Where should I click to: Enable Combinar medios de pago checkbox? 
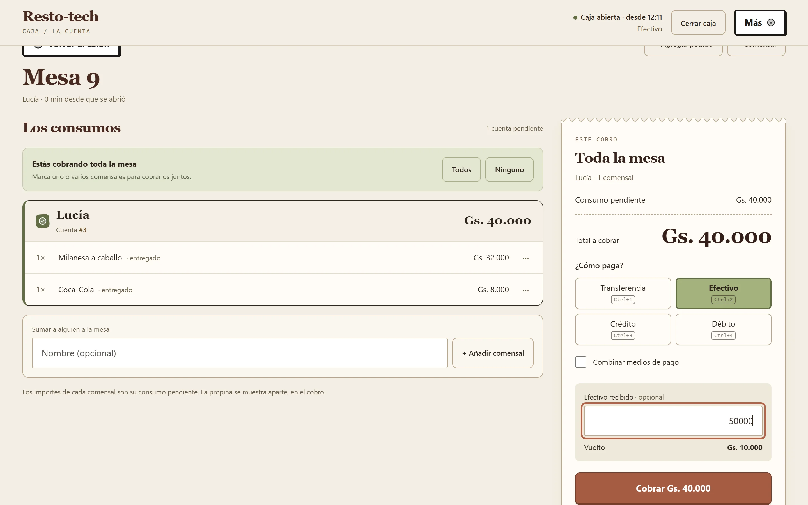point(581,362)
